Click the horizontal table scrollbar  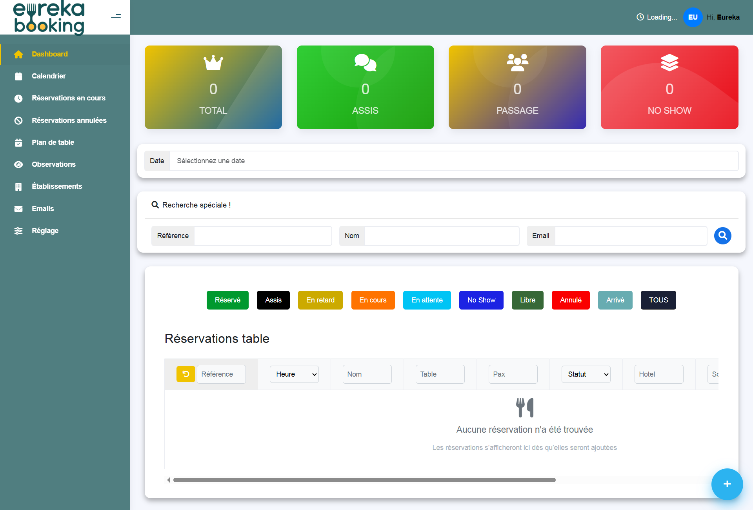click(x=364, y=480)
